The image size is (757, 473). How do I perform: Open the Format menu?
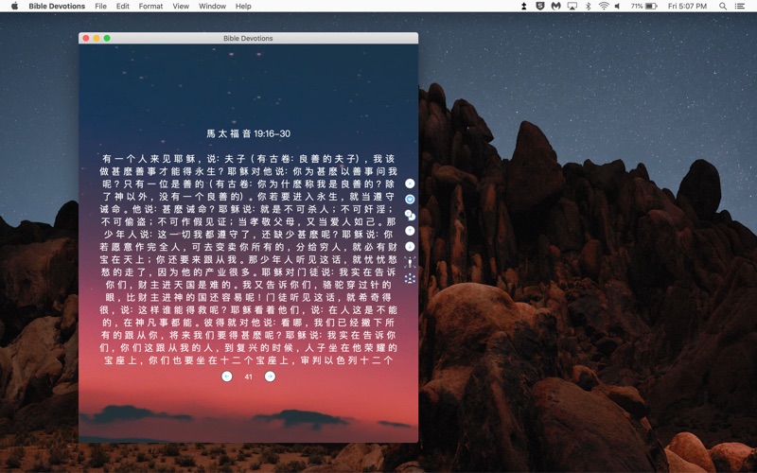coord(150,6)
